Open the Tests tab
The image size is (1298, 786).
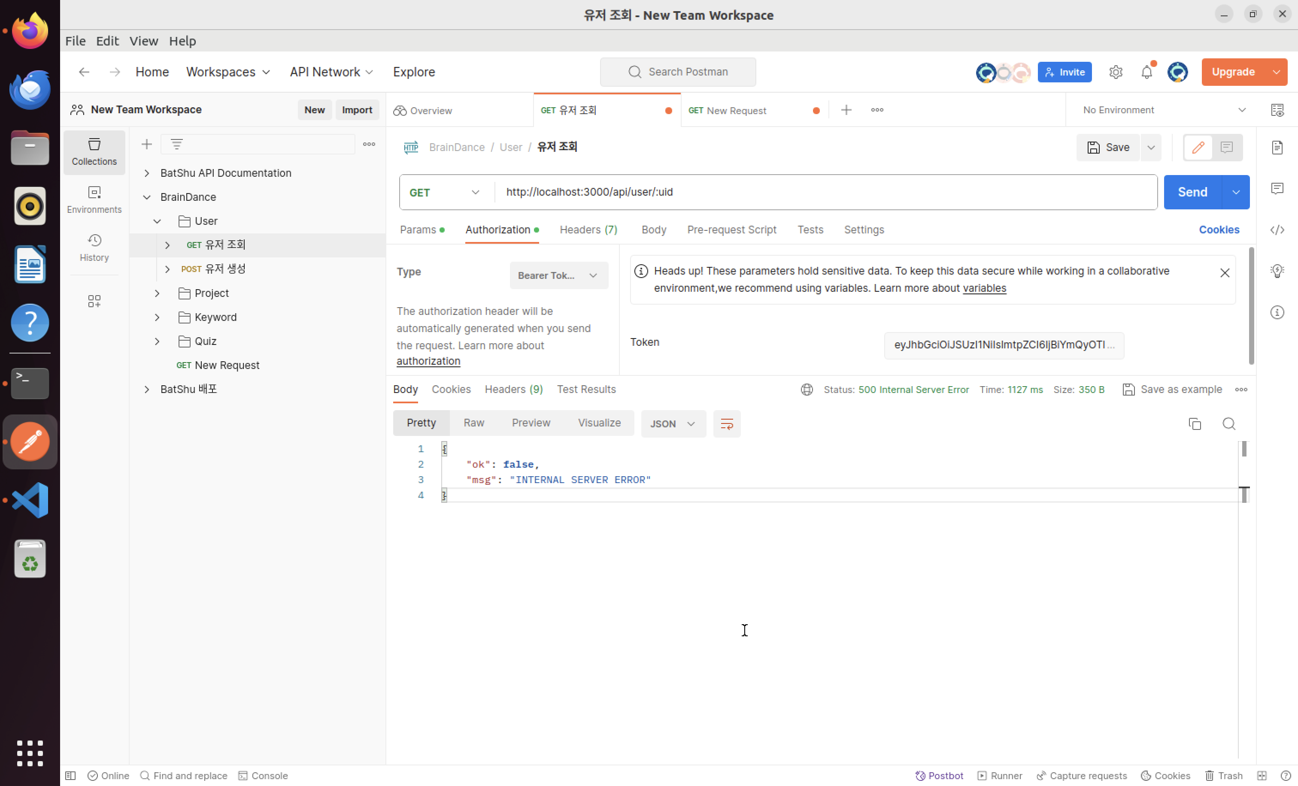click(x=810, y=230)
